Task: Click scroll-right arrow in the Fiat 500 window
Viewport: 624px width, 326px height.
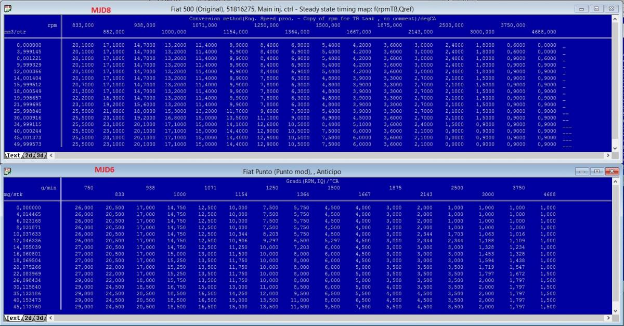Action: 608,155
